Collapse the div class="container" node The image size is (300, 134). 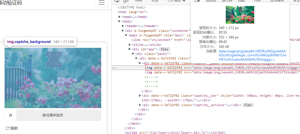pos(123,31)
